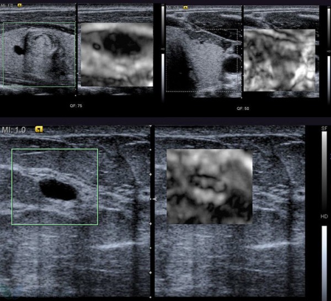Click the SF label on the elasticity scale
Screen dimensions: 331x301
(x=324, y=128)
